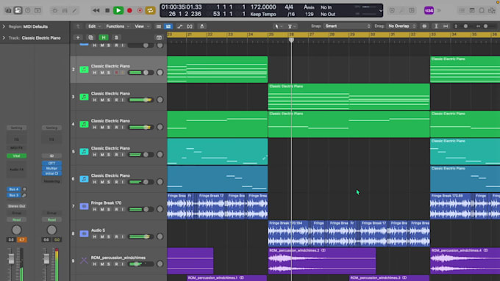This screenshot has width=500, height=281.
Task: Click the Bus 3 send button
Action: [14, 195]
